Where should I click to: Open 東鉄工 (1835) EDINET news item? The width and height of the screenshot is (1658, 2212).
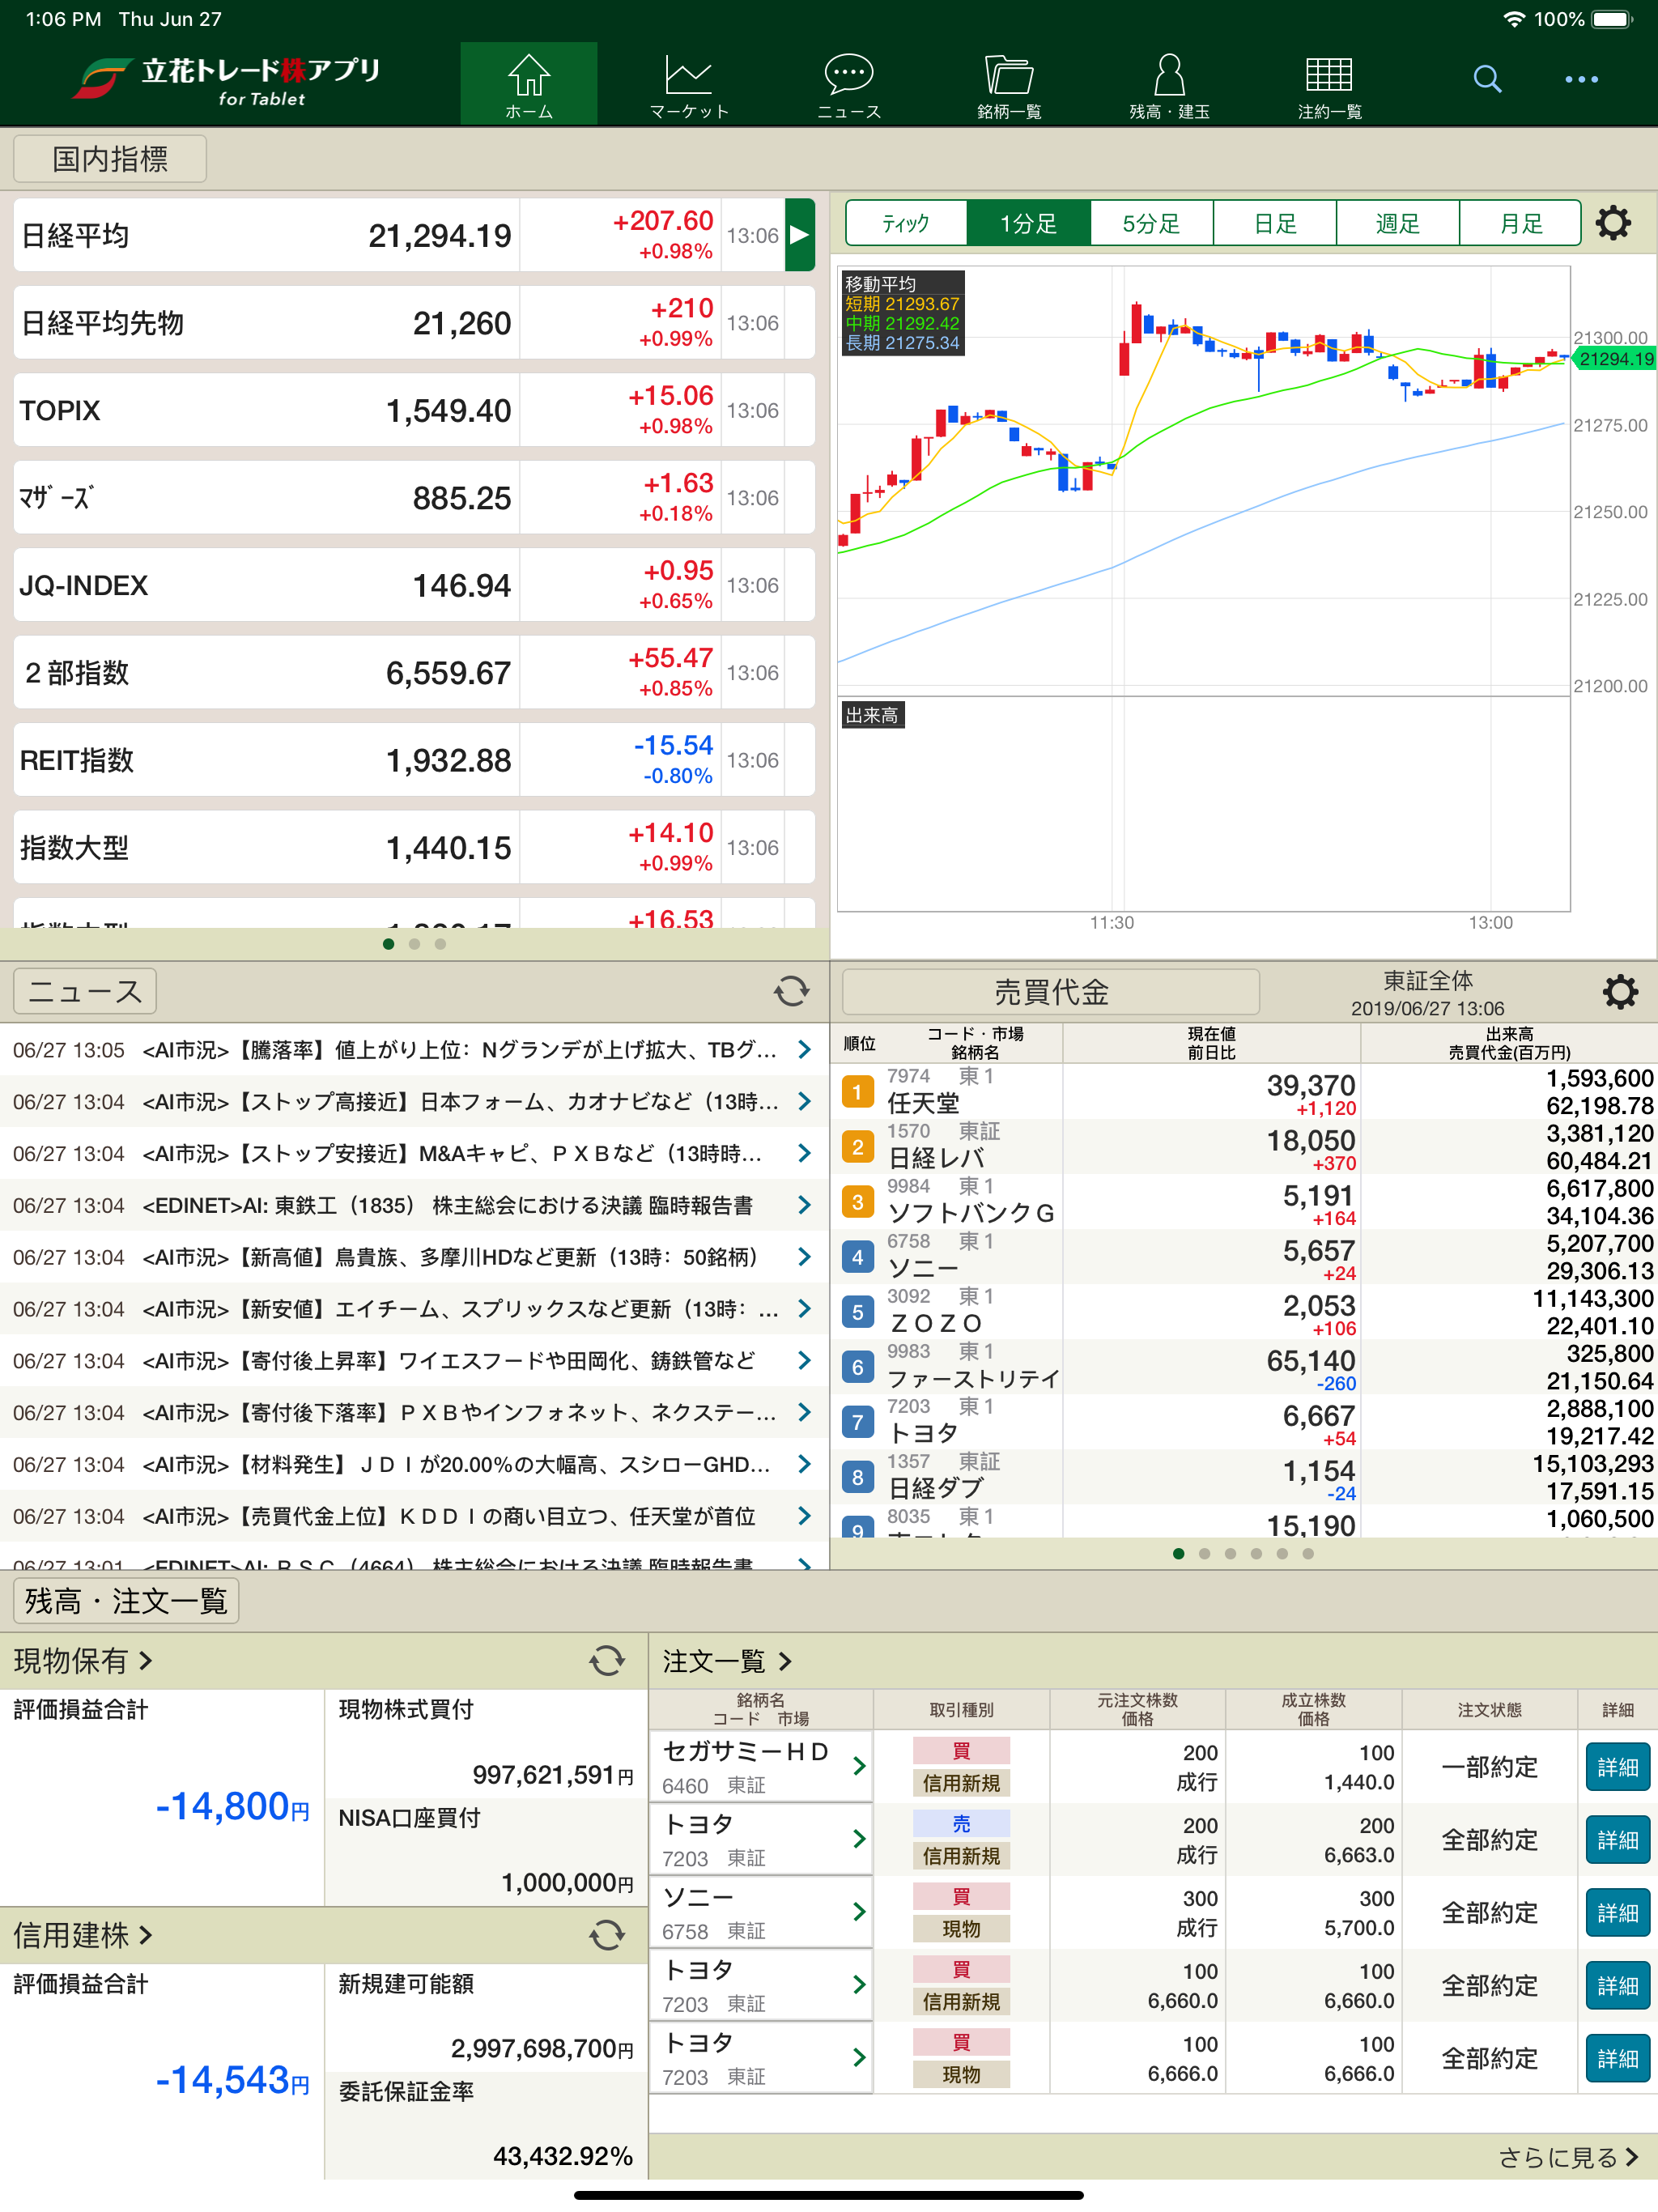(414, 1205)
